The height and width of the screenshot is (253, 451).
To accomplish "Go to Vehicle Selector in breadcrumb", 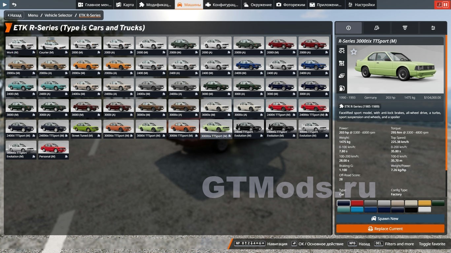I will click(58, 15).
